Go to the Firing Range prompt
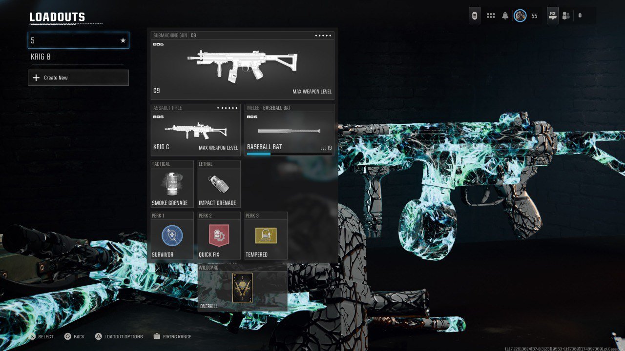Viewport: 625px width, 351px height. 172,336
